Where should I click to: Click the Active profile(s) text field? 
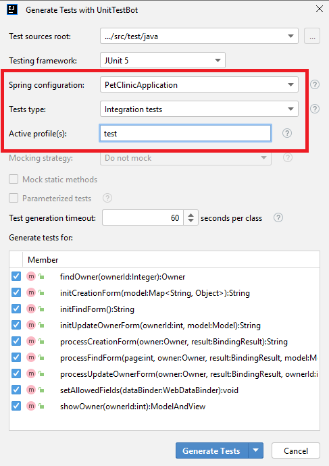click(x=186, y=134)
